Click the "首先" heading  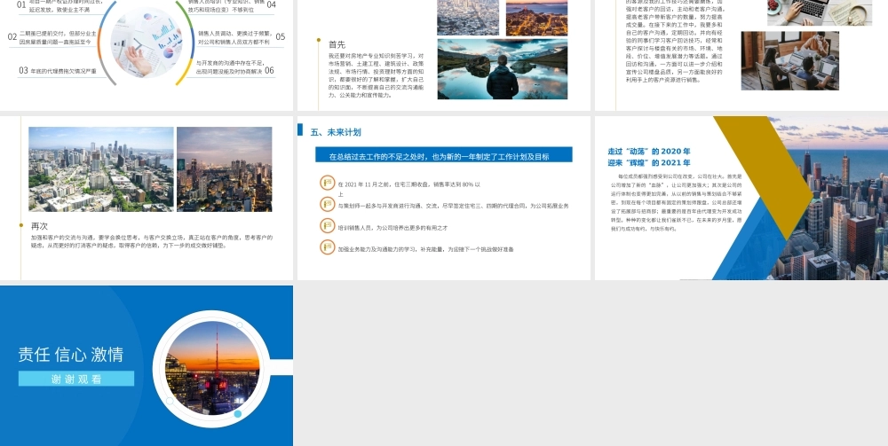337,44
